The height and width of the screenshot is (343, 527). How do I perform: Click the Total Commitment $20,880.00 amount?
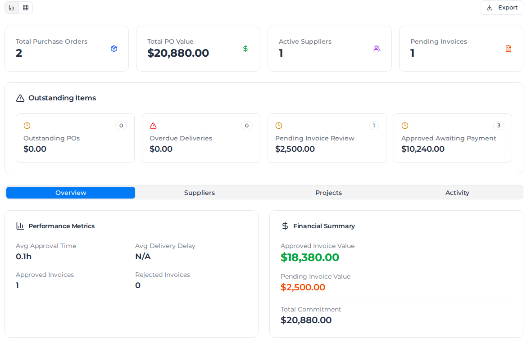point(306,320)
